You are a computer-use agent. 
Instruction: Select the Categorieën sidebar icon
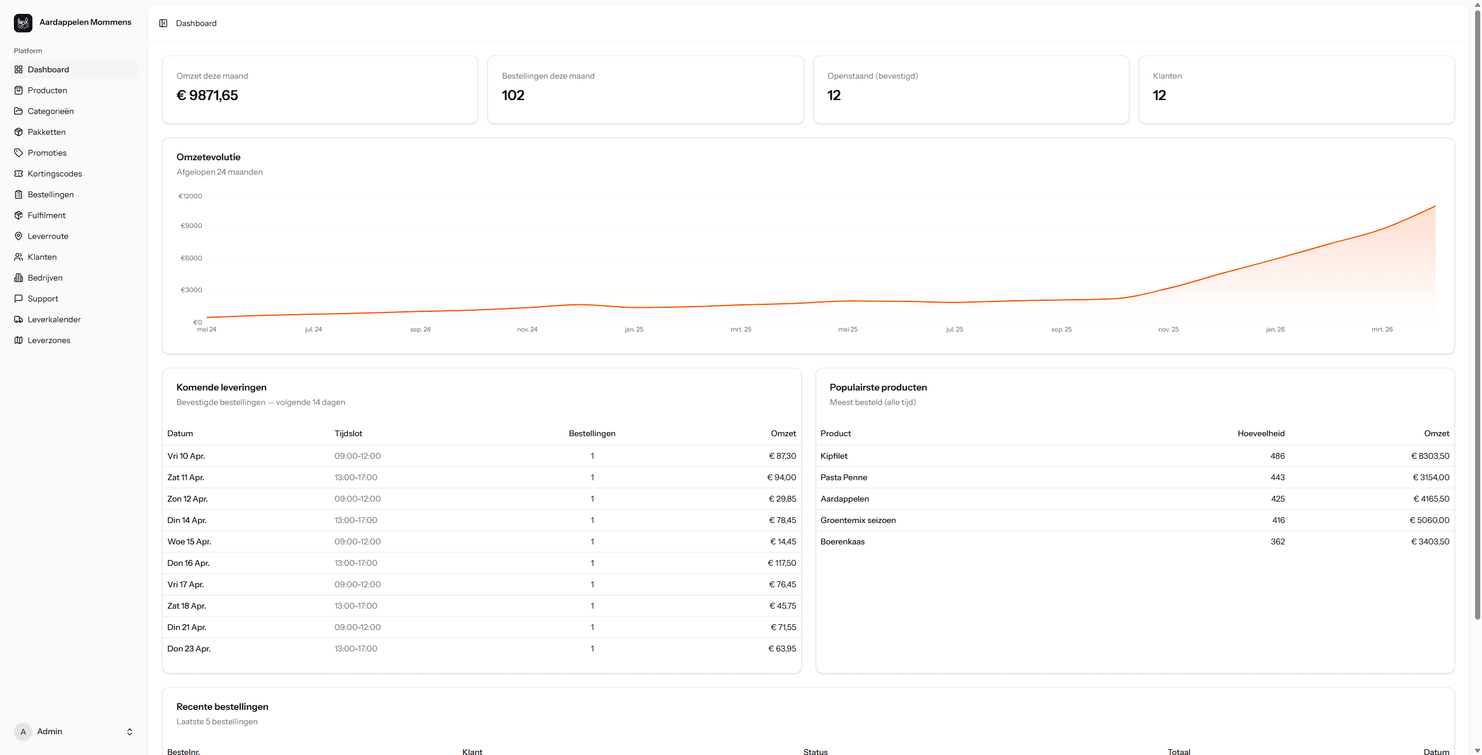pos(18,111)
